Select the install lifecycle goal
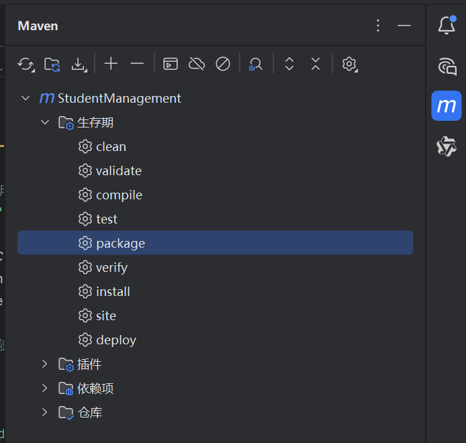 tap(113, 291)
